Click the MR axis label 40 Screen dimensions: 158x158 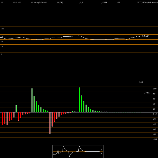click(154, 104)
